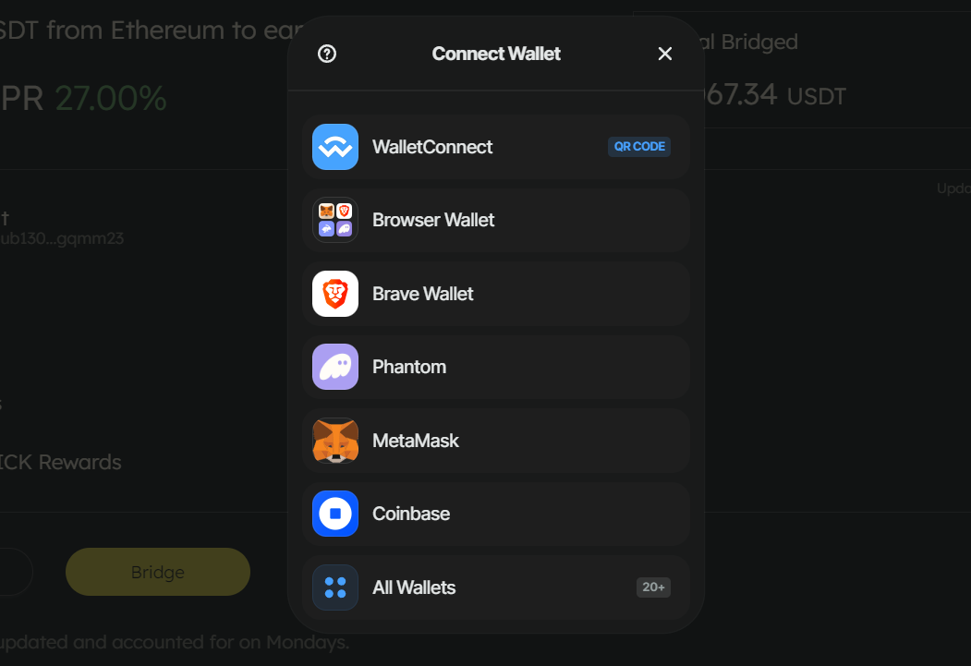Select the WalletConnect option

pyautogui.click(x=432, y=147)
